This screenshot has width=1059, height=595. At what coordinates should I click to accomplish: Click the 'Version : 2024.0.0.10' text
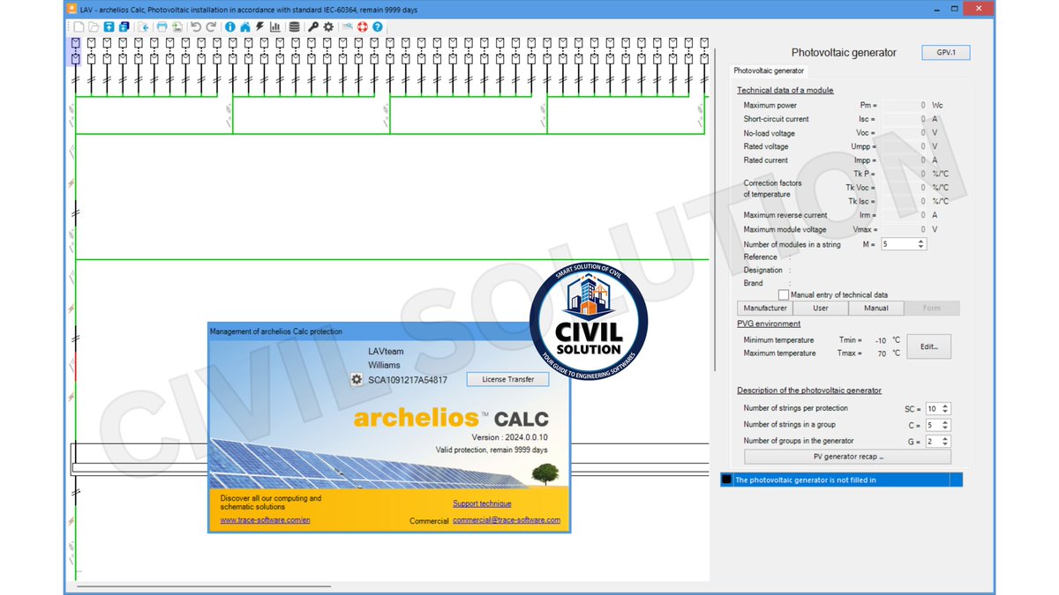click(510, 437)
